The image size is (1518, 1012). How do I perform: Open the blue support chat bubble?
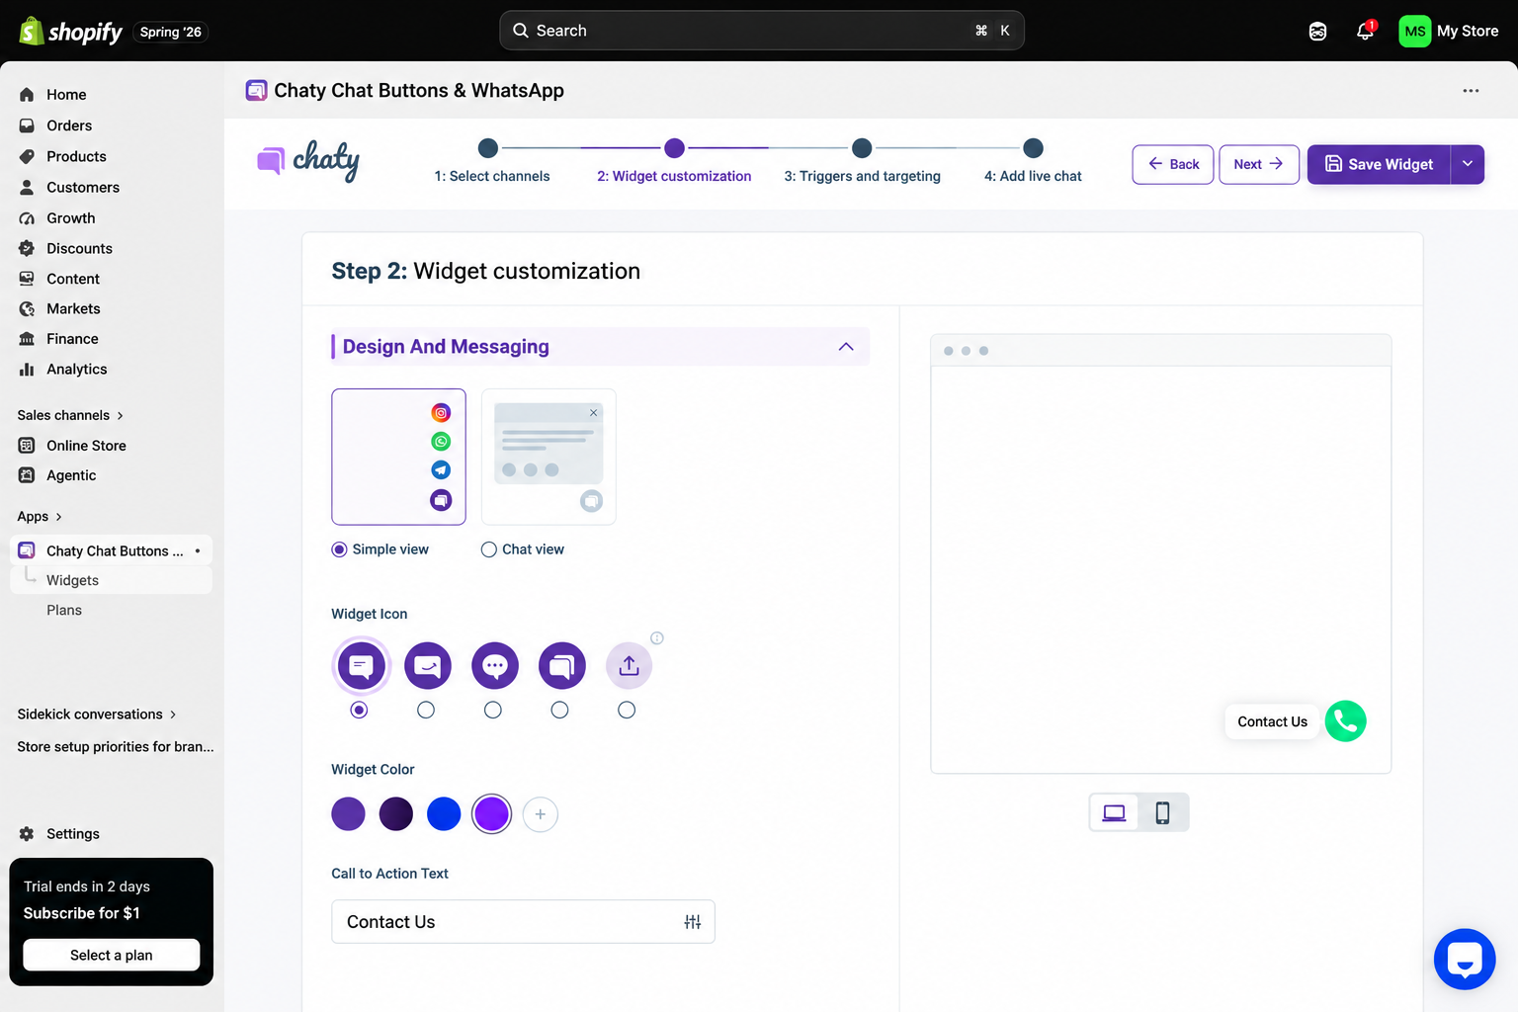1465,959
